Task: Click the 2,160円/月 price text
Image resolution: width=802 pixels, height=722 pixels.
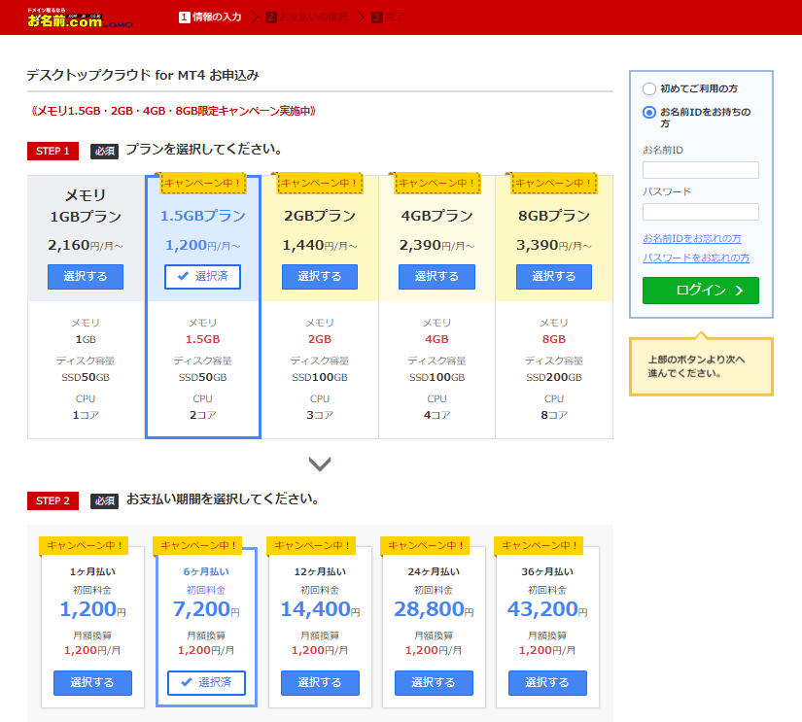Action: [86, 246]
